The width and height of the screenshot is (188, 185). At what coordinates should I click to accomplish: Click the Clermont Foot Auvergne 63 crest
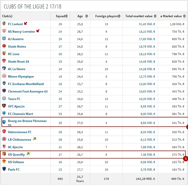tap(4, 91)
